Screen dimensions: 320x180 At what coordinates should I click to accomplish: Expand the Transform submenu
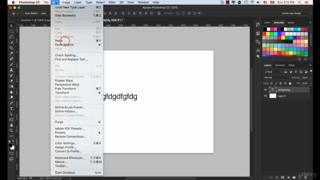click(x=76, y=92)
